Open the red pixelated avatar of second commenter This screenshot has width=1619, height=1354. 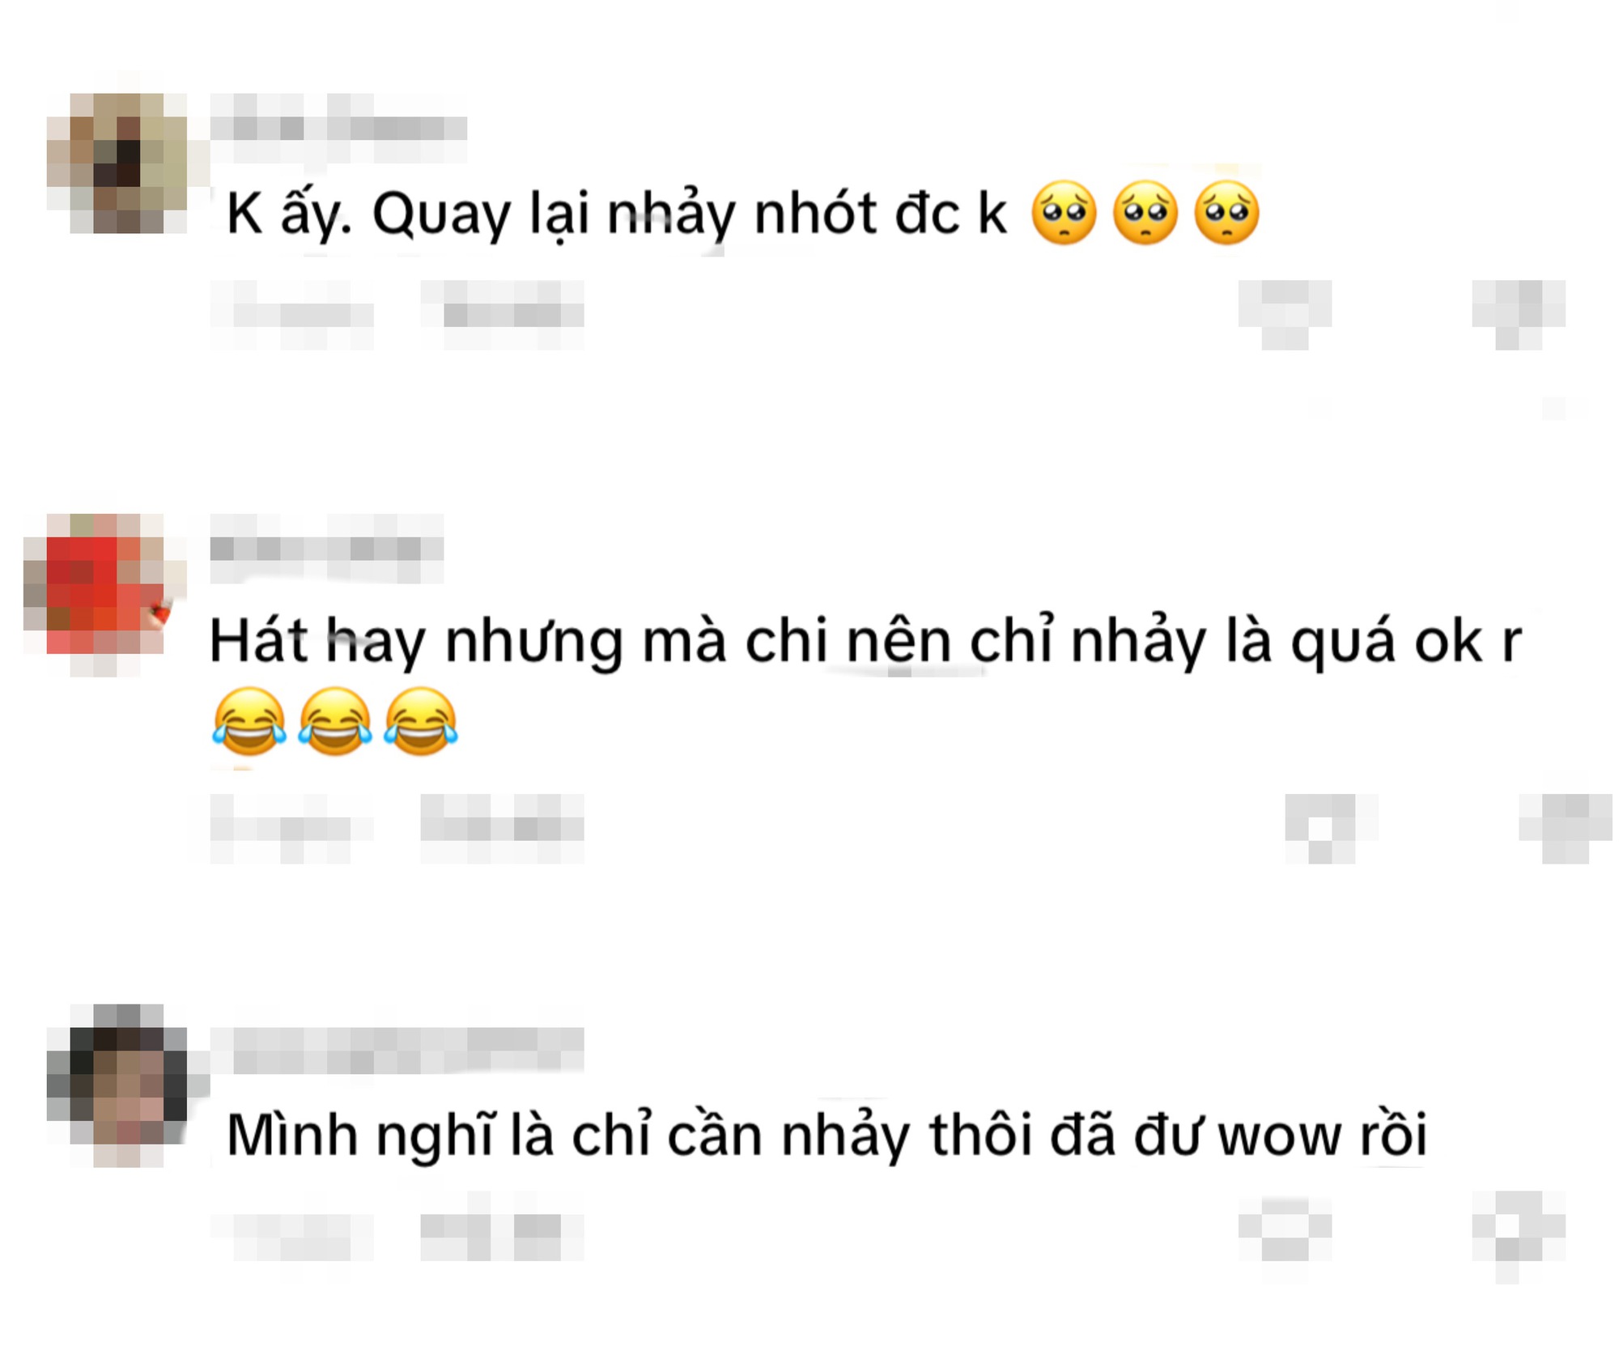(x=105, y=595)
